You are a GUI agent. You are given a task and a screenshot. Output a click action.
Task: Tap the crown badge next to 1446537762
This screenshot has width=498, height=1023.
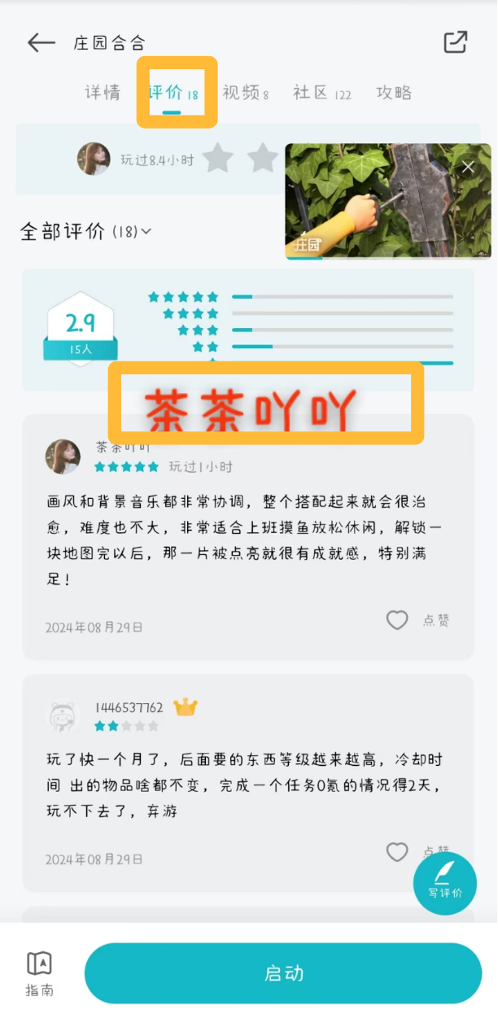point(186,707)
